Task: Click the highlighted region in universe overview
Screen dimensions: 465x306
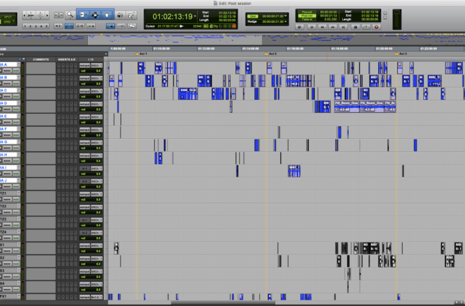Action: coord(175,39)
